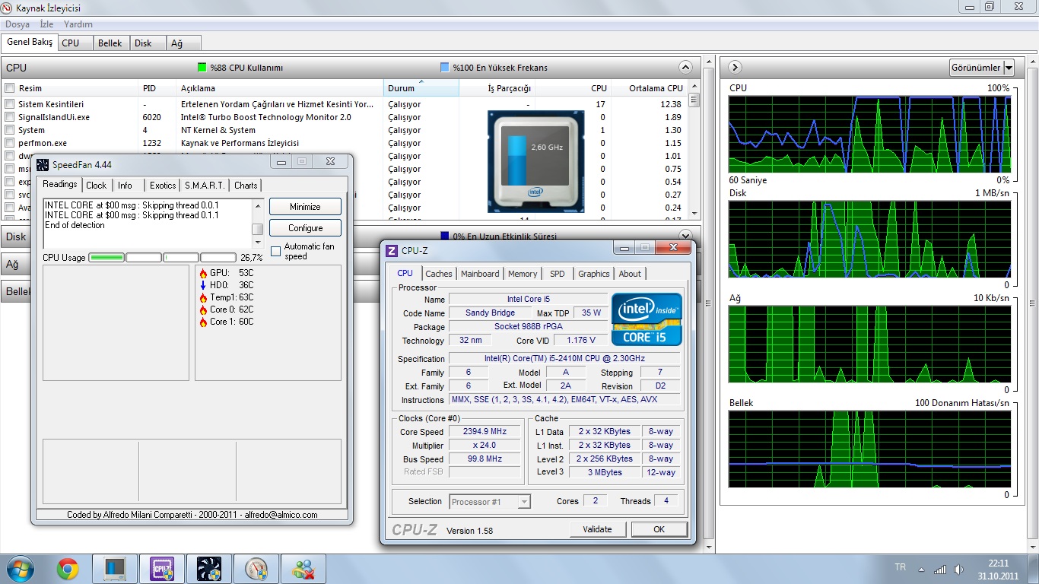Viewport: 1039px width, 584px height.
Task: Click the 22:11 taskbar clock
Action: click(x=998, y=563)
